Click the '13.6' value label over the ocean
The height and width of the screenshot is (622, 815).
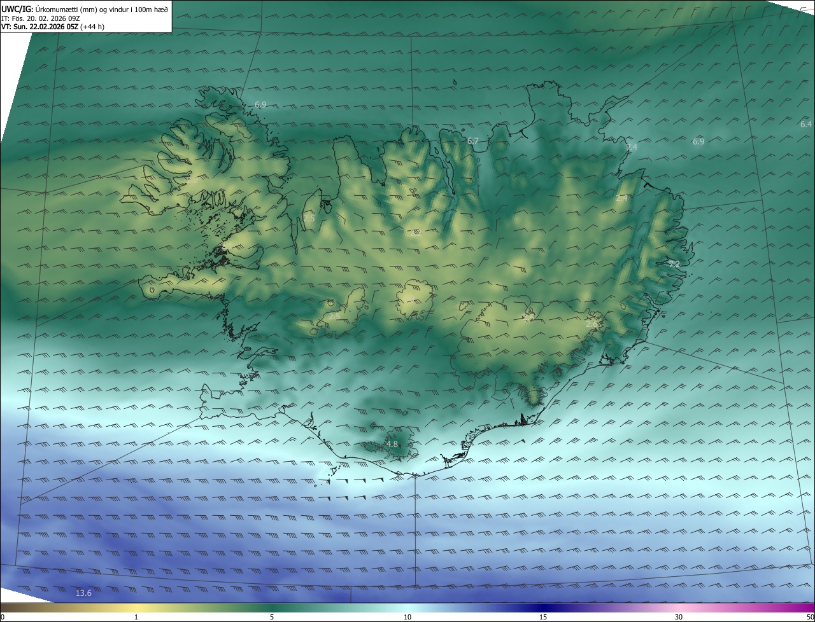tap(83, 593)
